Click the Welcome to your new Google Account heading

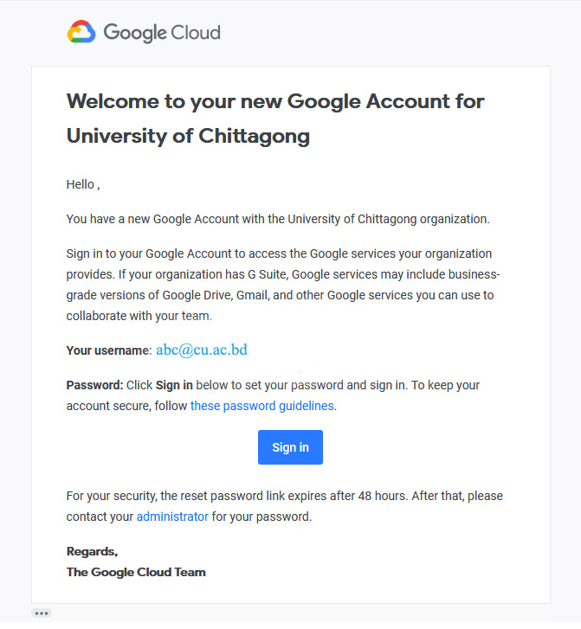point(275,101)
